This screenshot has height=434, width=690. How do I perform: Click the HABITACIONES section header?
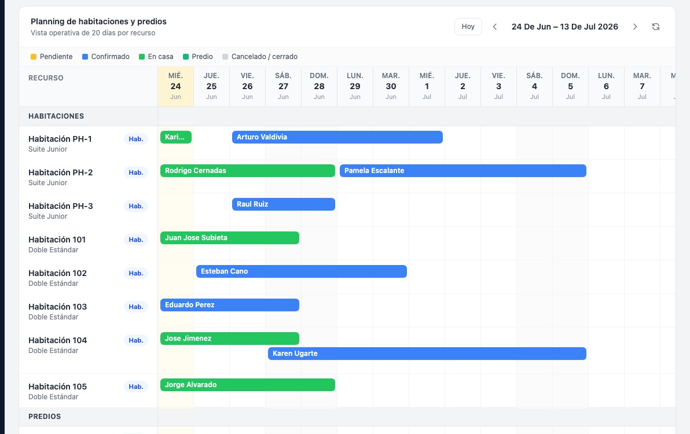tap(56, 116)
